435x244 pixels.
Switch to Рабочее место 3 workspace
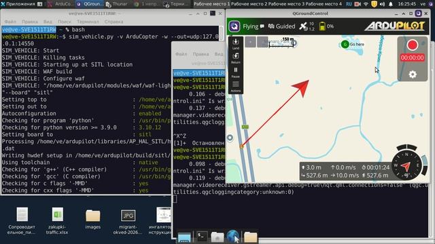point(286,4)
